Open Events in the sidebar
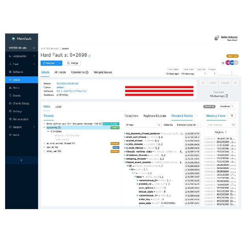 (17, 95)
